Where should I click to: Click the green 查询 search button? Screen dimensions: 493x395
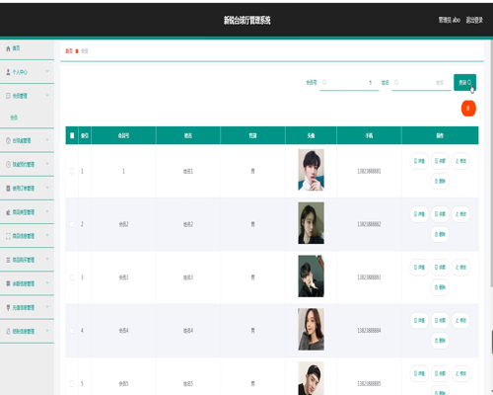[x=464, y=82]
